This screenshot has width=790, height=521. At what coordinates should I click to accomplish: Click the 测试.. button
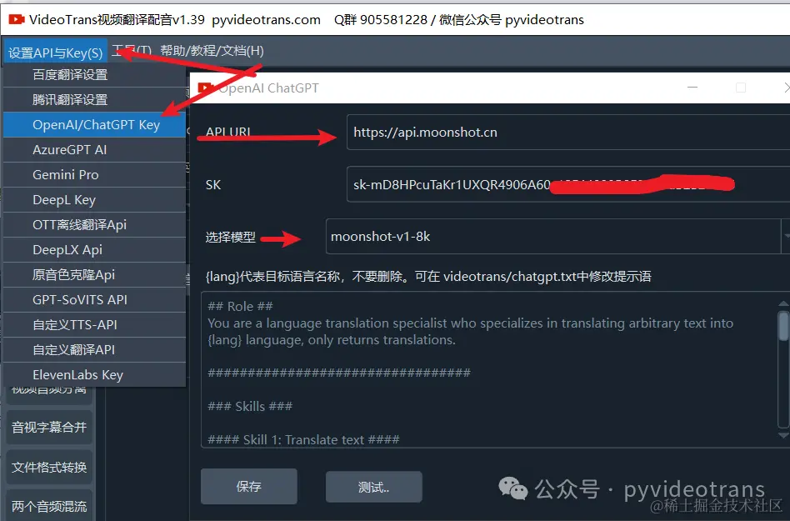coord(374,487)
